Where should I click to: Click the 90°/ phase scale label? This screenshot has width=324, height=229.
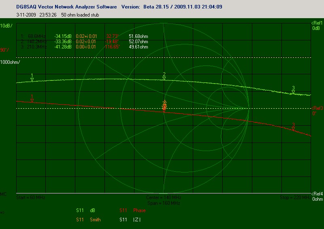[4, 50]
